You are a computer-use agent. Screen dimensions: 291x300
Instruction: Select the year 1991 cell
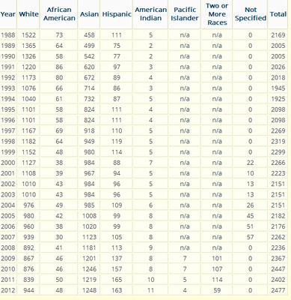coord(8,67)
